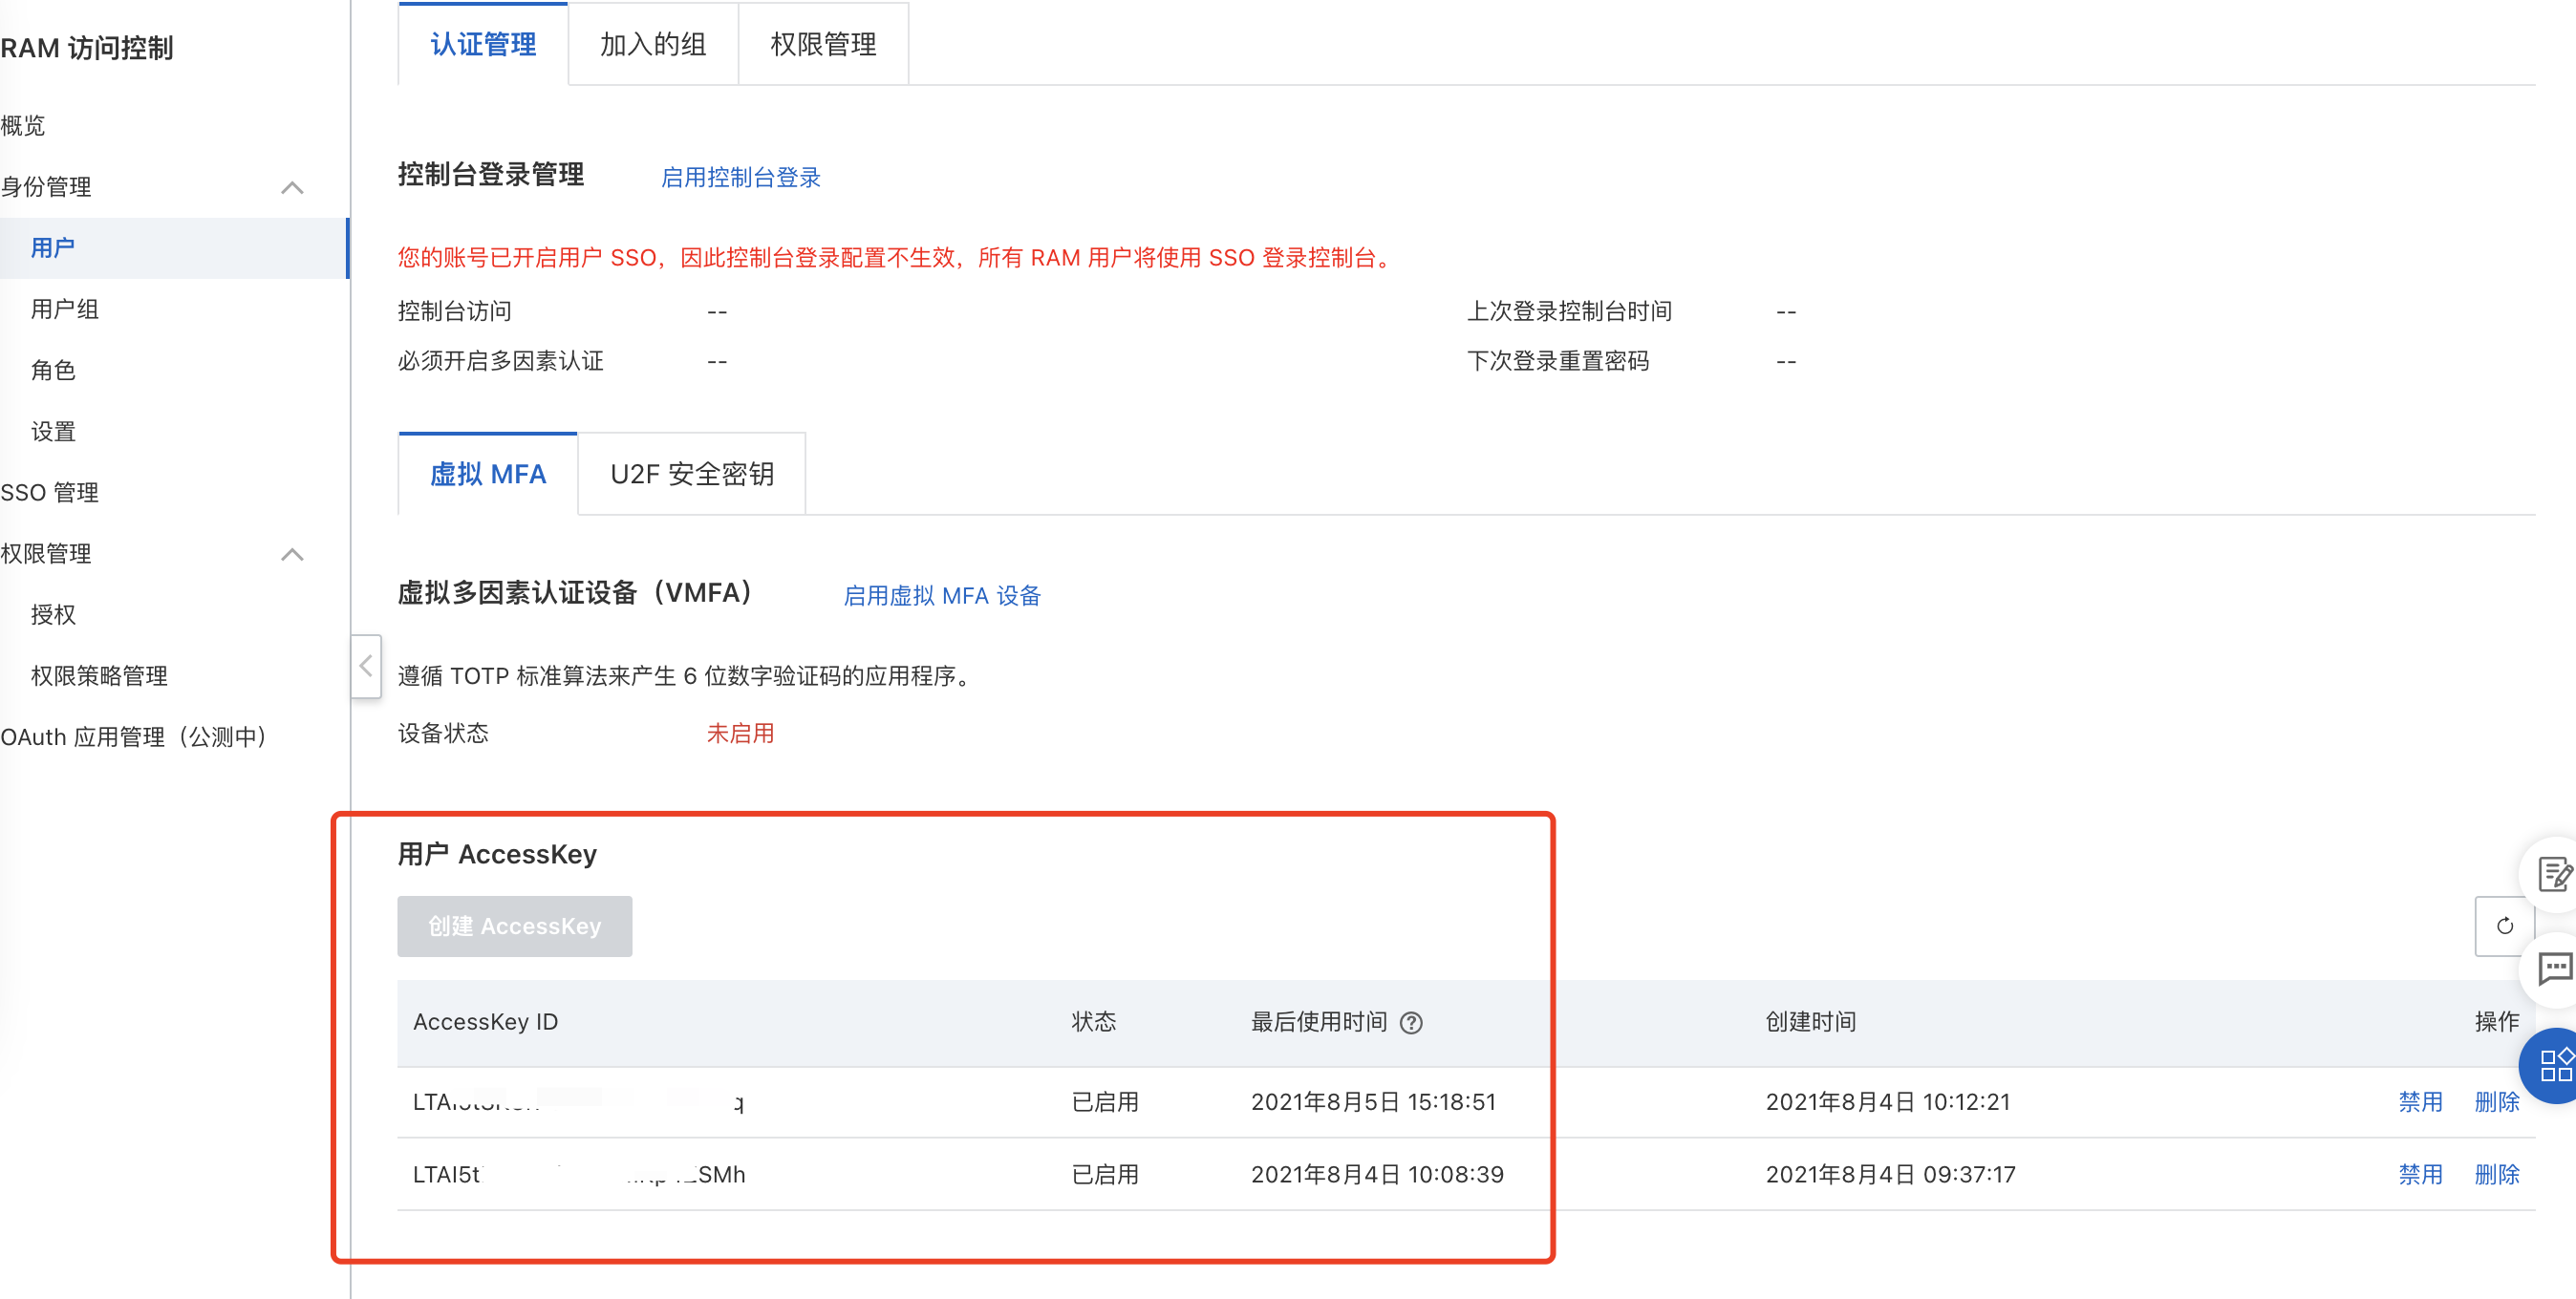Delete the second AccessKey using 删除
Screen dimensions: 2576x1299
2497,1175
